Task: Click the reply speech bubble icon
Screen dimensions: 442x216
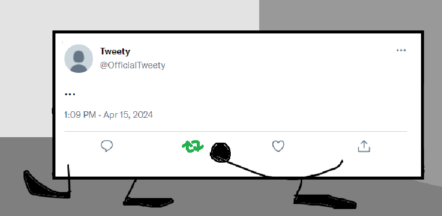Action: pyautogui.click(x=107, y=146)
